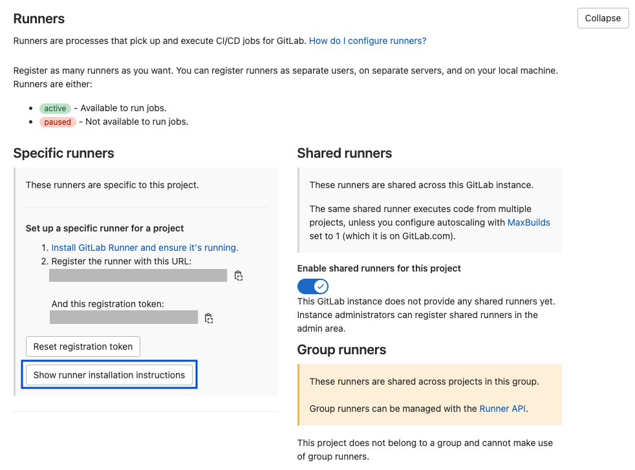Image resolution: width=635 pixels, height=470 pixels.
Task: Click And this registration token label
Action: pos(108,304)
